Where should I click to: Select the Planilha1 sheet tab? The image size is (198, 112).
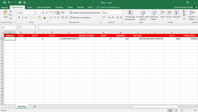[x=22, y=106]
